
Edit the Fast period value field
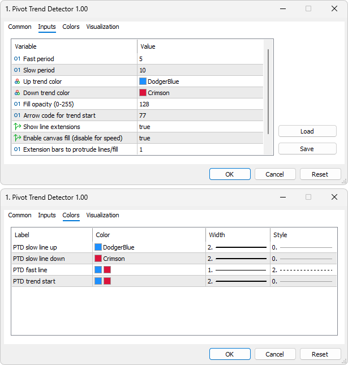(x=200, y=59)
